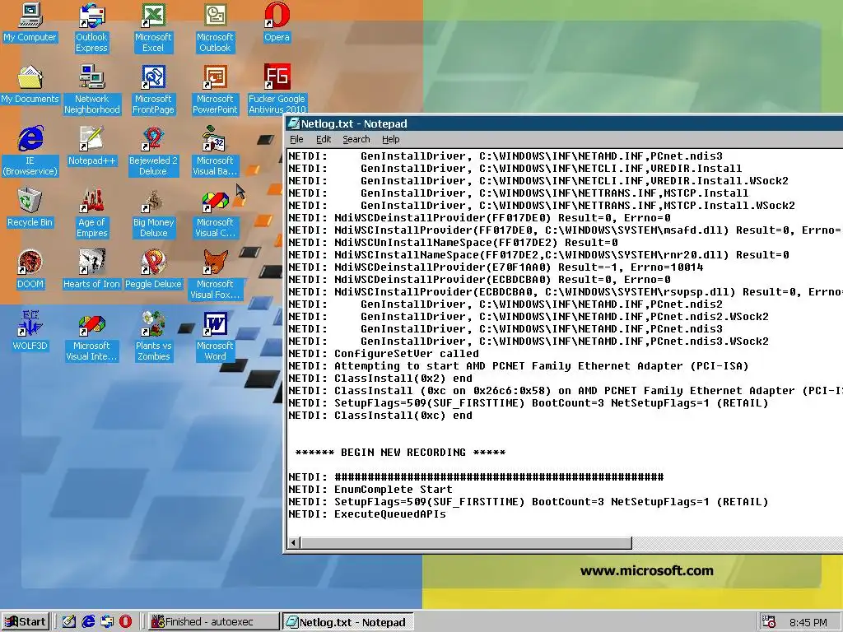This screenshot has width=843, height=632.
Task: Click the Network Neighborhood icon
Action: (x=92, y=89)
